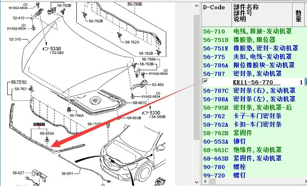The image size is (307, 186).
Task: Click the 56-786A rubber stopper drawing
Action: [x=69, y=109]
